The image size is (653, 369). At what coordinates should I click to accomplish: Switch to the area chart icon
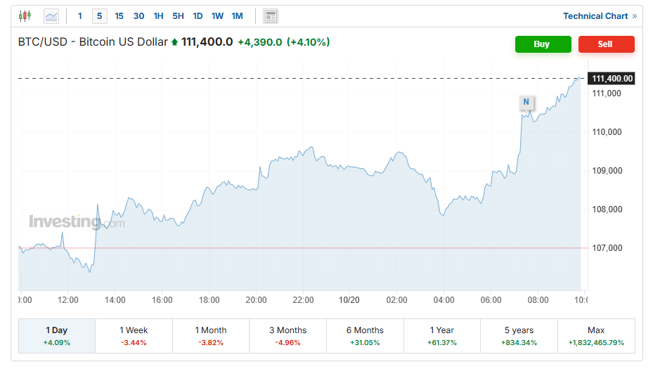(x=51, y=15)
